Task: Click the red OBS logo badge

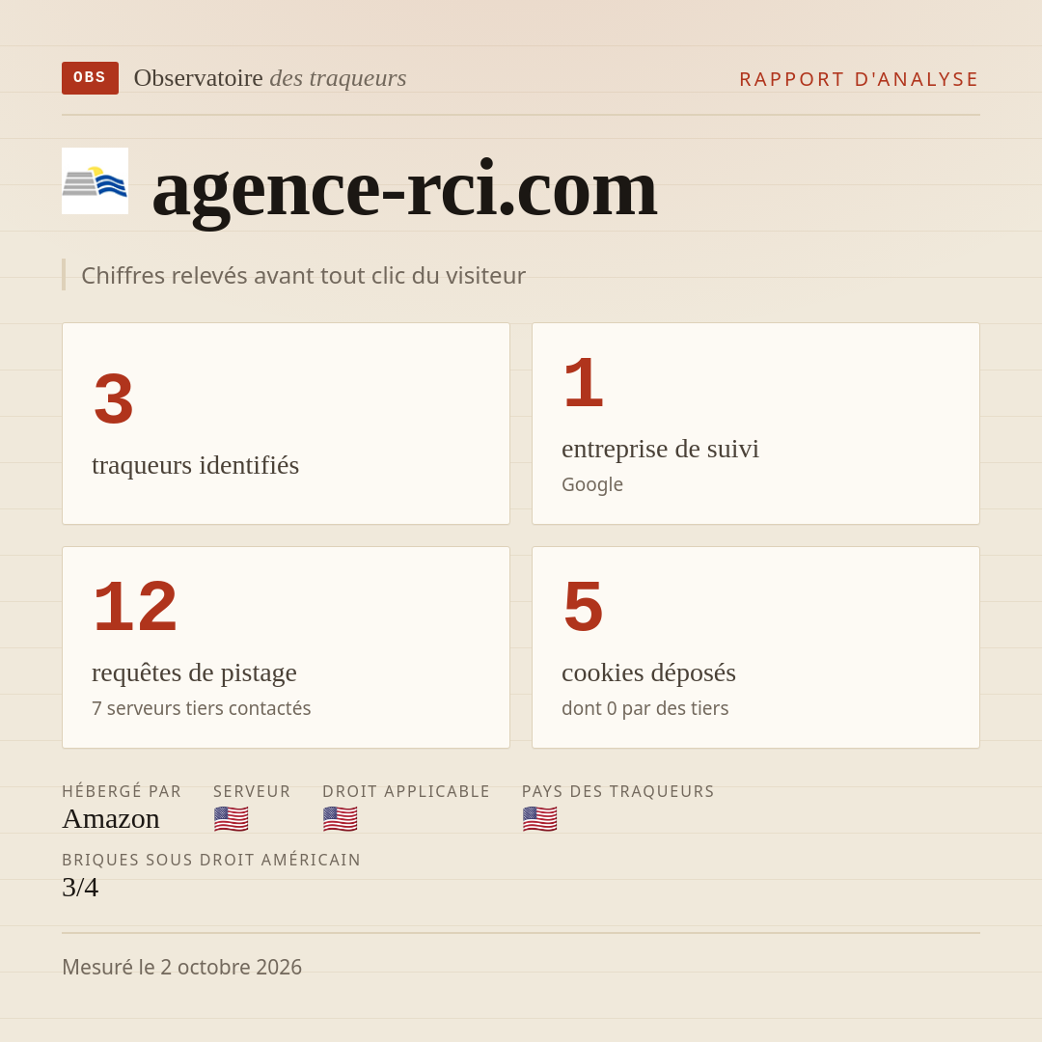Action: 91,78
